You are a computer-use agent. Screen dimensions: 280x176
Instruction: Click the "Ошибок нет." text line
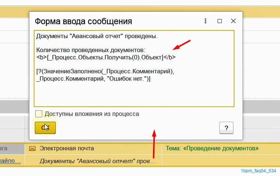93,79
